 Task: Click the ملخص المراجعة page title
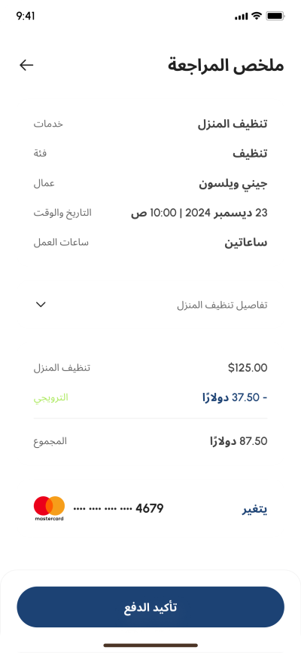[x=226, y=66]
